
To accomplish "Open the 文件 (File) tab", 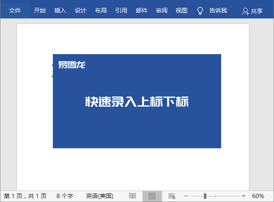I will click(15, 11).
